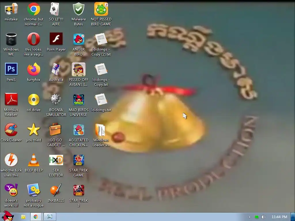Open the 'SO LIT!!! AIRE' solitaire icon

(x=55, y=9)
